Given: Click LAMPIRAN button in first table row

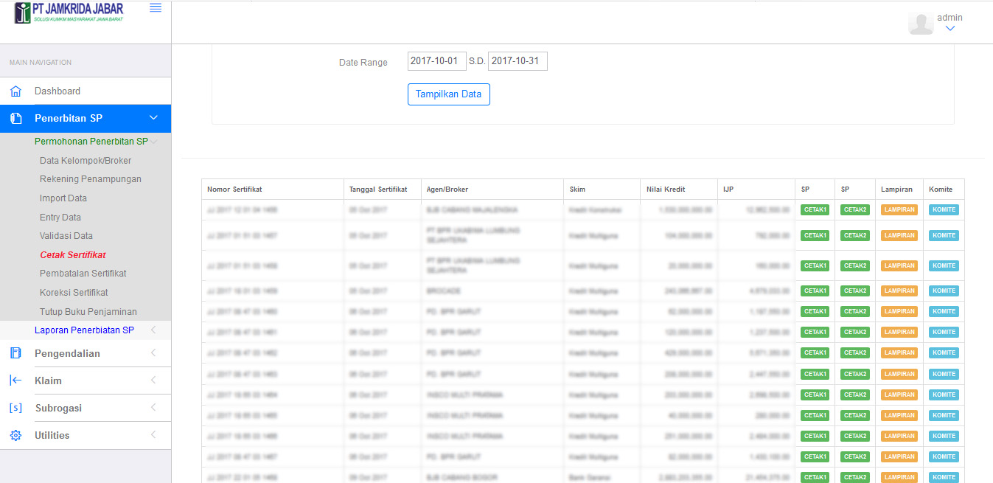Looking at the screenshot, I should (899, 209).
